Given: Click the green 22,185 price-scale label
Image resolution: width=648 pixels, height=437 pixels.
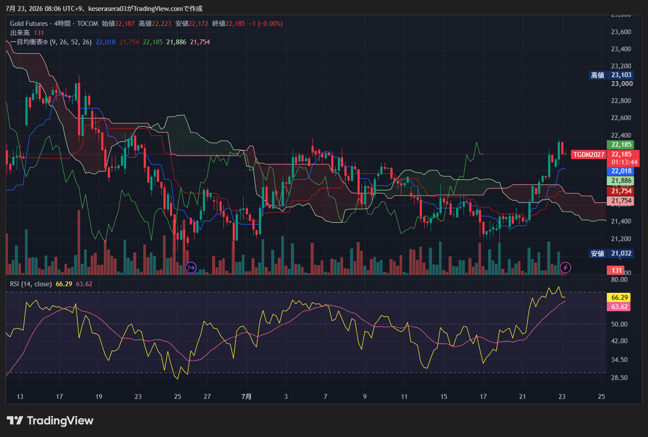Looking at the screenshot, I should point(620,145).
